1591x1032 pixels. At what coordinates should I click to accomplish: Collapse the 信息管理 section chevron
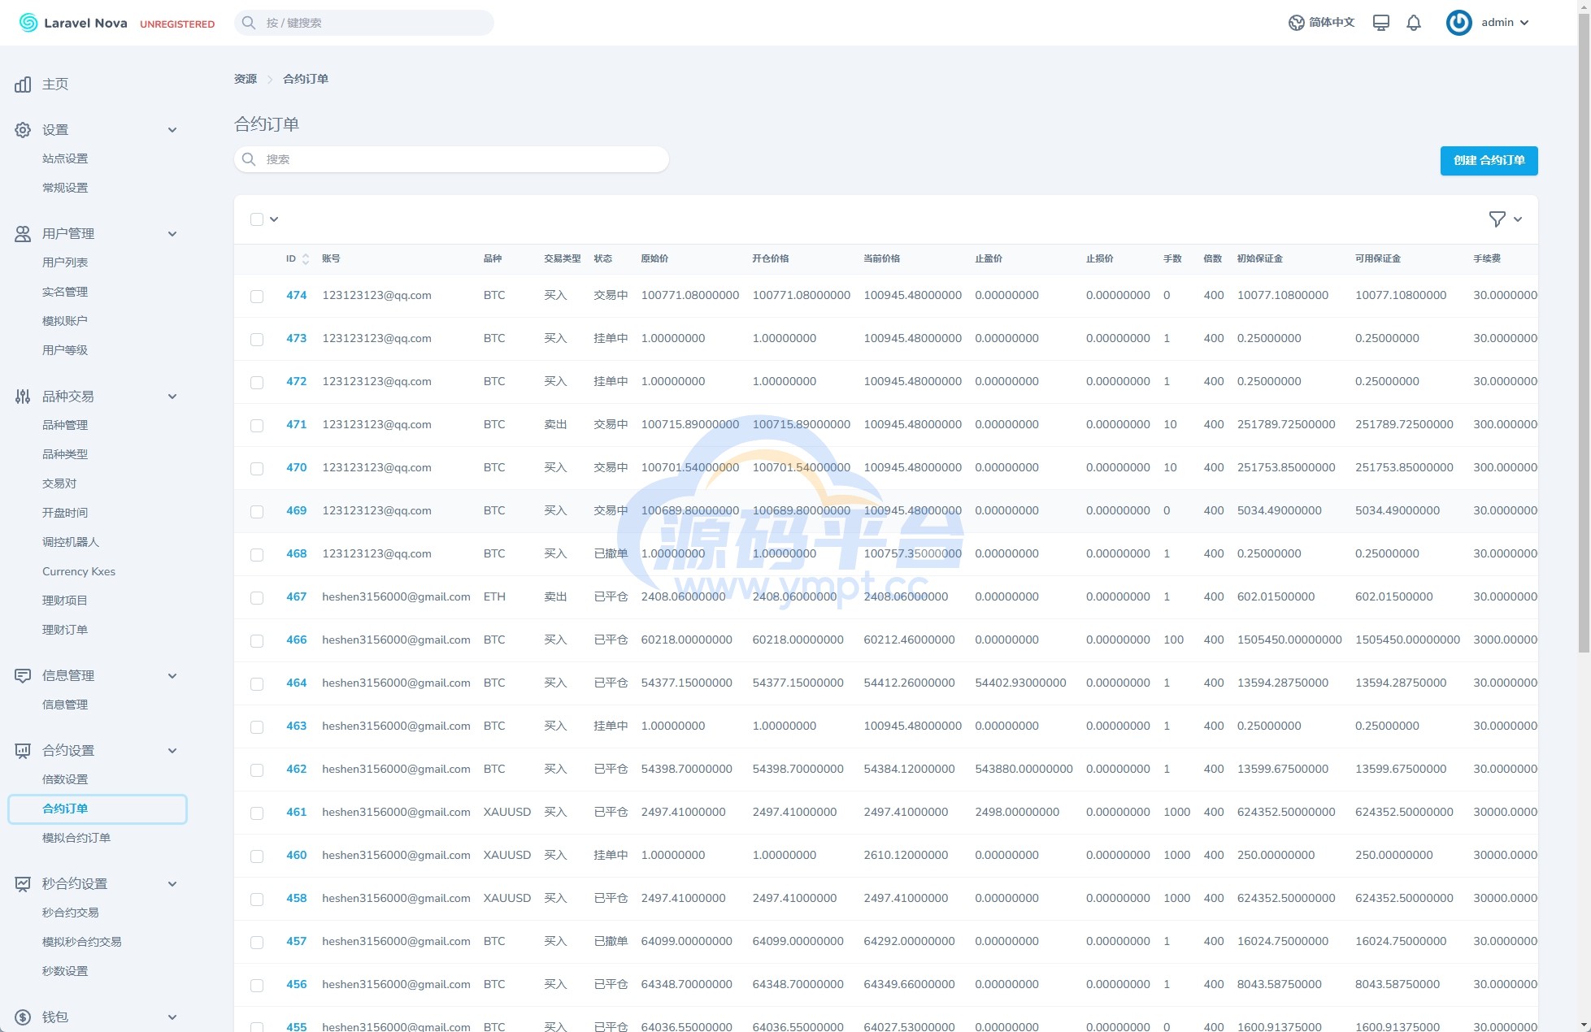[x=172, y=676]
